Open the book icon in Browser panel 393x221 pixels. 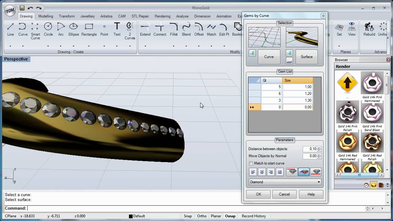(x=381, y=185)
